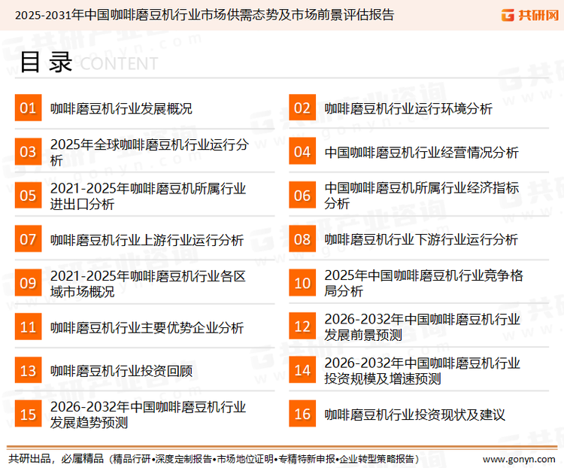This screenshot has width=564, height=468.
Task: Select chapter 咖啡磨豆机行业投资现状及建议
Action: pos(414,415)
